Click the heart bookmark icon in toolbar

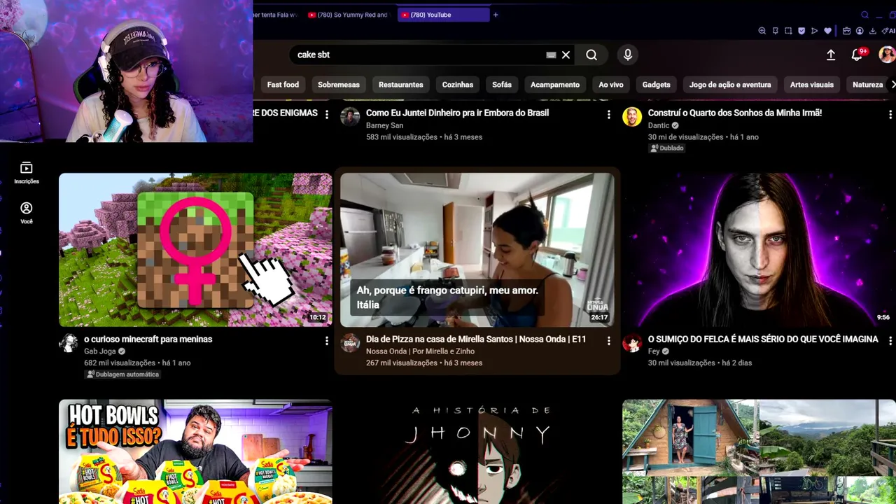[827, 31]
